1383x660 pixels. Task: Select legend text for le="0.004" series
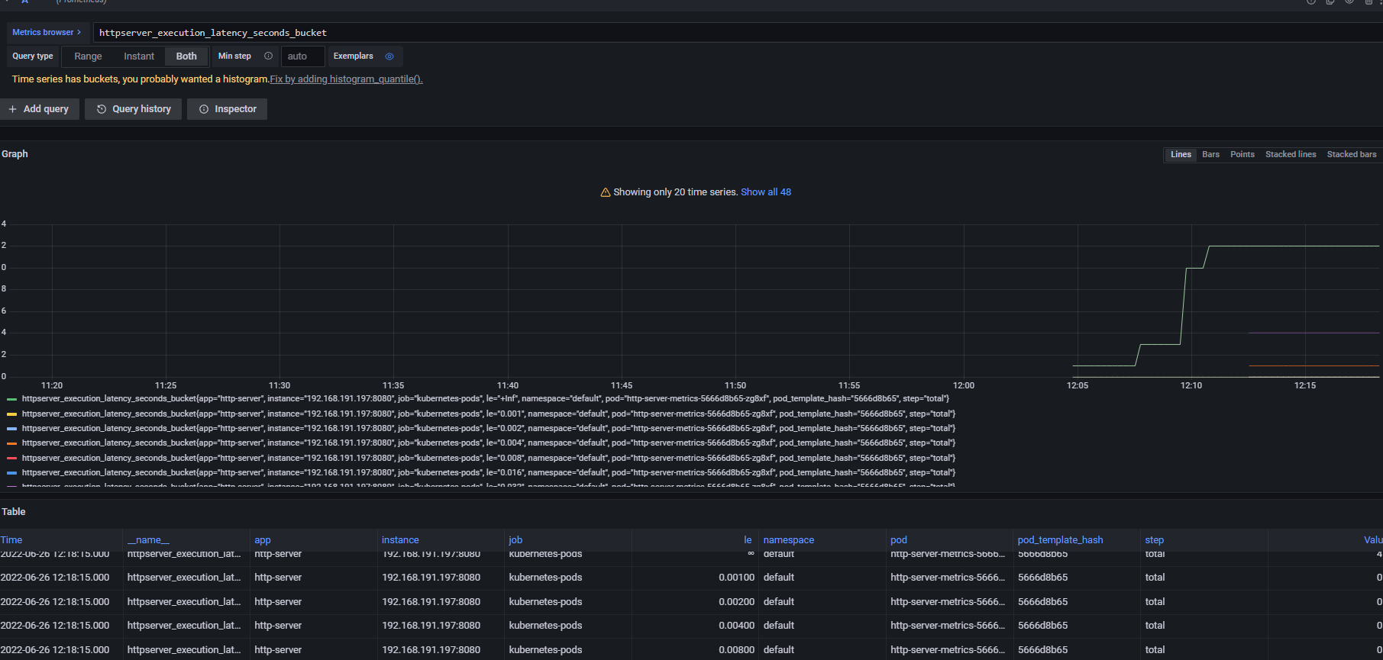tap(489, 443)
